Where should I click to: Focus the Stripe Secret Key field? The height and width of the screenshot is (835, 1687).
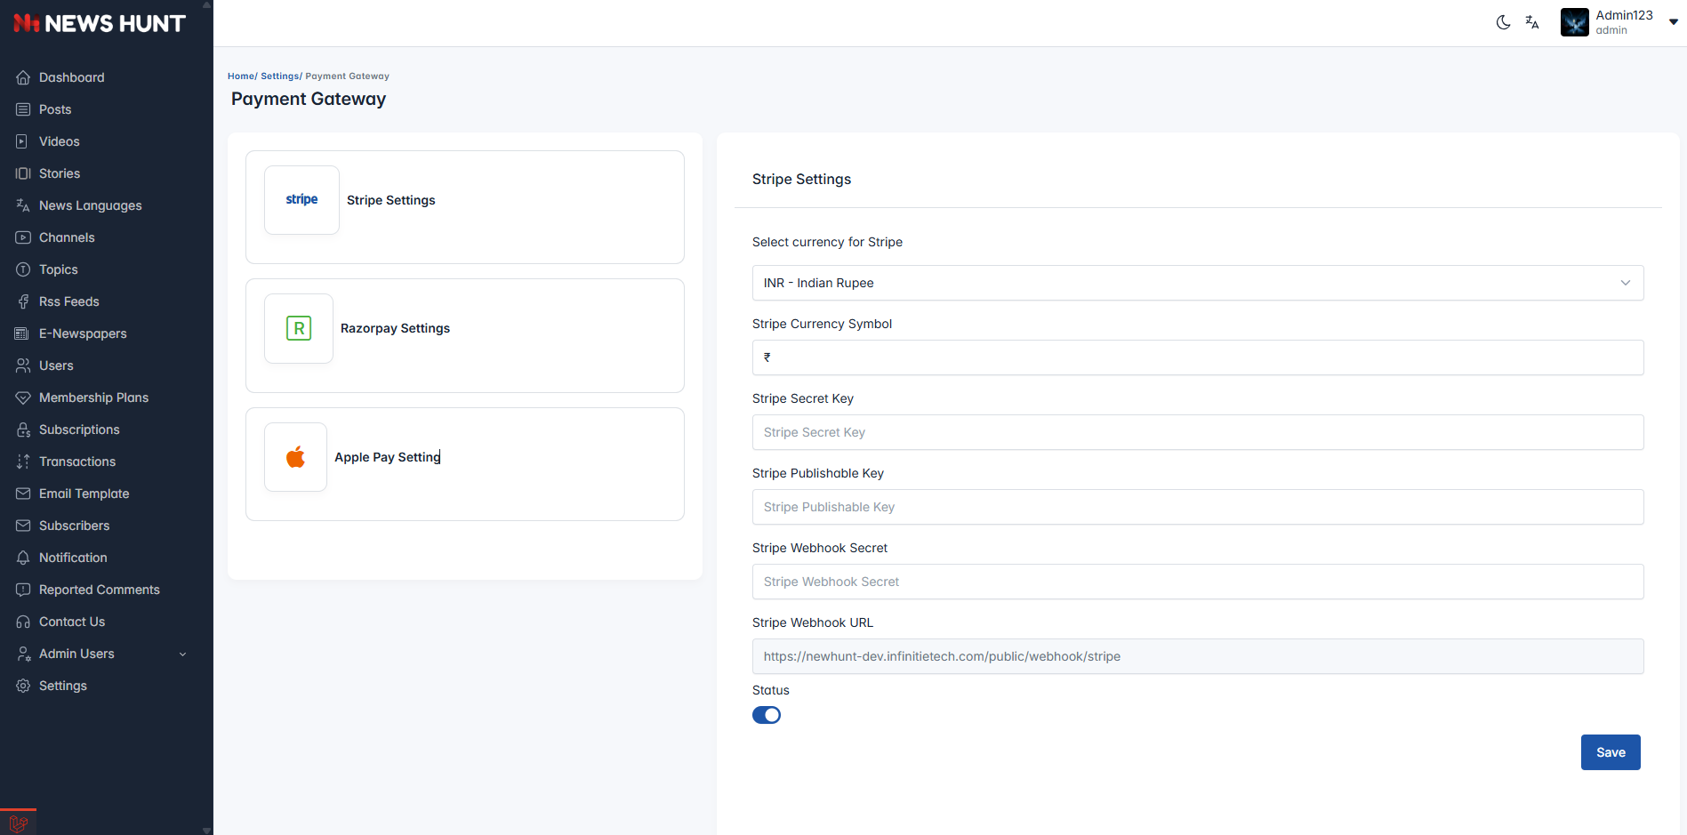point(1198,432)
